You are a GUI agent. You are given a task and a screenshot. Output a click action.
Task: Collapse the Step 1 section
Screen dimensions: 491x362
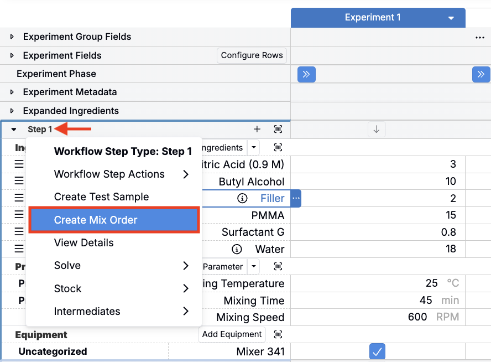(x=14, y=130)
